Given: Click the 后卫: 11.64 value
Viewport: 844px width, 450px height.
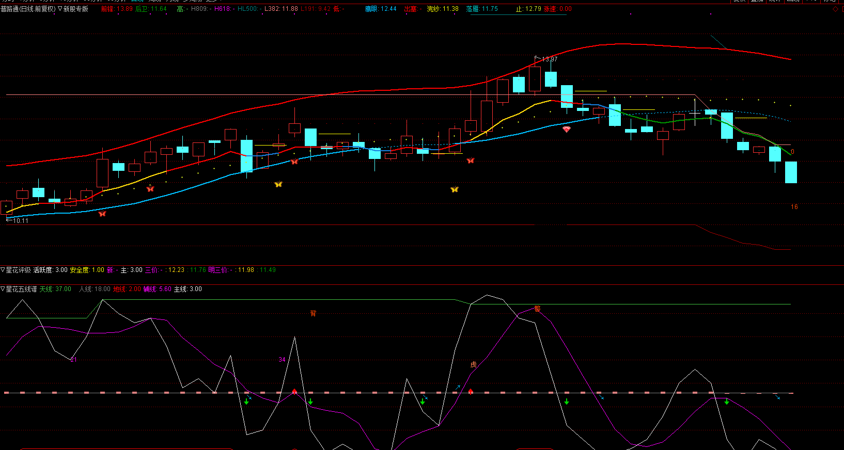Looking at the screenshot, I should pyautogui.click(x=151, y=9).
